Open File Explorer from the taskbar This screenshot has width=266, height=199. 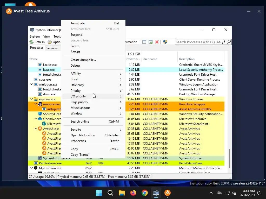point(122,193)
